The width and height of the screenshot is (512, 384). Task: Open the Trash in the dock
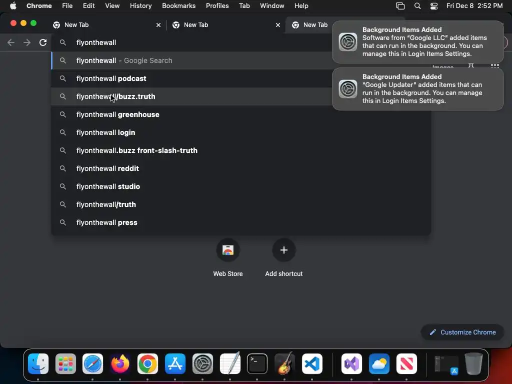[474, 364]
